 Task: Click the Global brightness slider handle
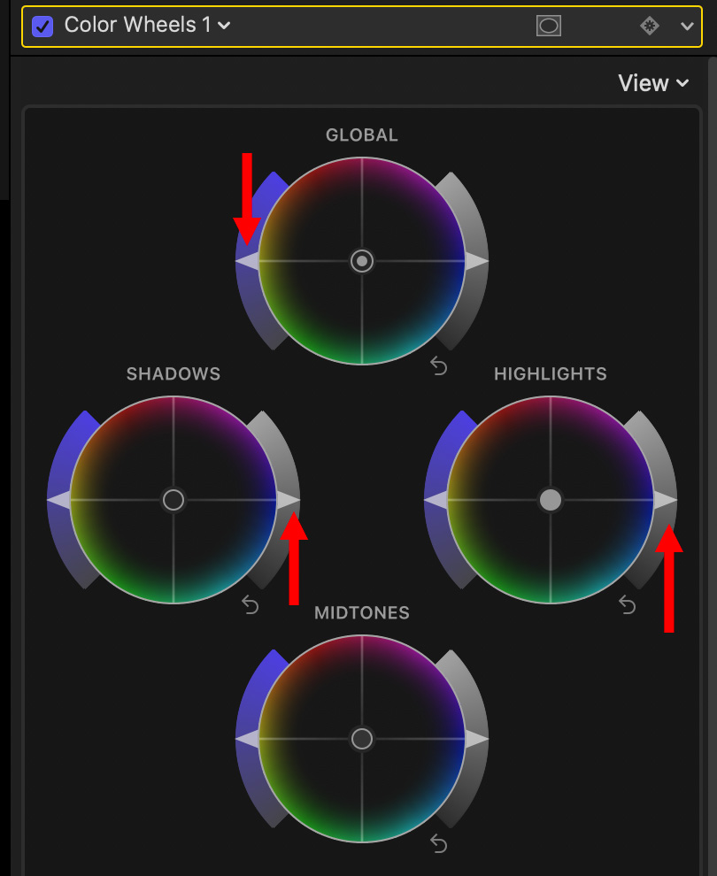[477, 261]
